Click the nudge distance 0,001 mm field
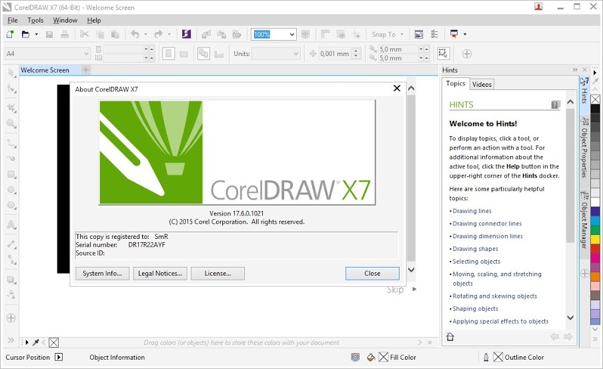603x369 pixels. pos(335,53)
